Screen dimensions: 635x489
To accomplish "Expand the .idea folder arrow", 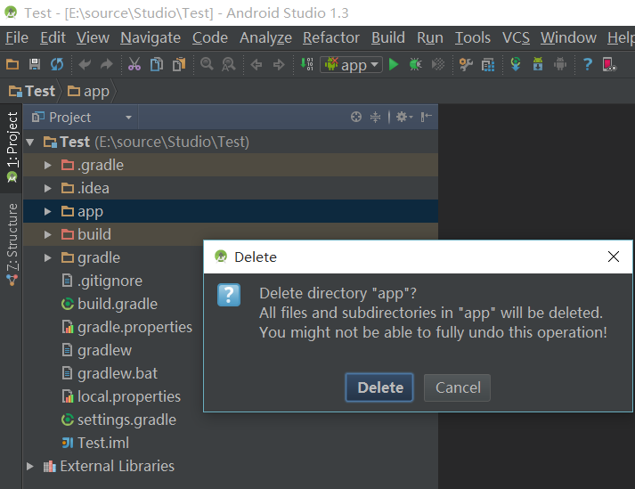I will tap(48, 188).
